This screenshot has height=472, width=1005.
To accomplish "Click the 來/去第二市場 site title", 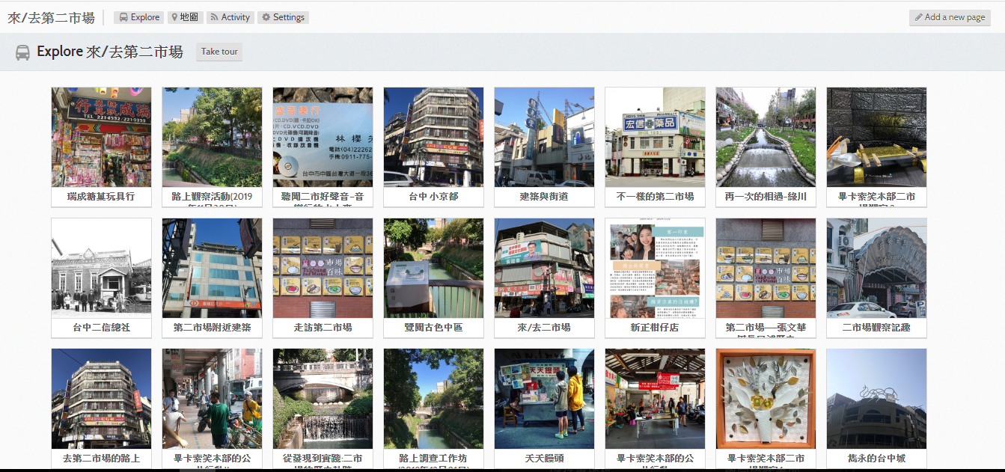I will 51,18.
